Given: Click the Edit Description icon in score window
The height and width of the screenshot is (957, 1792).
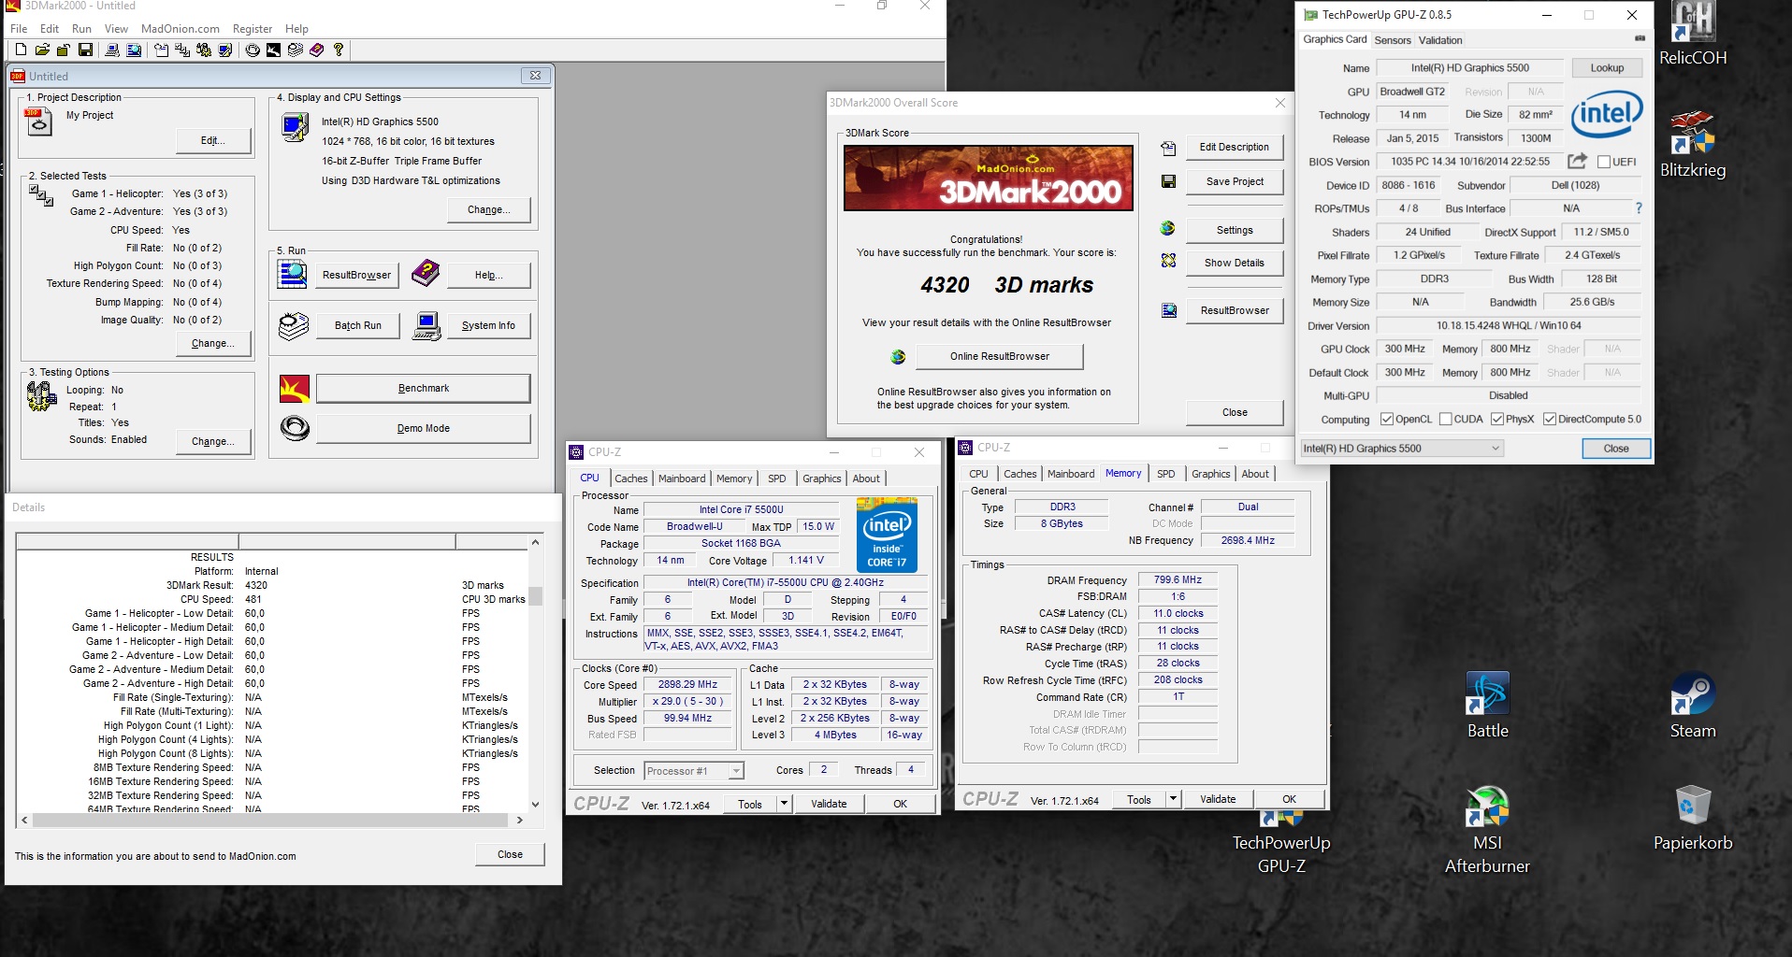Looking at the screenshot, I should [x=1168, y=148].
